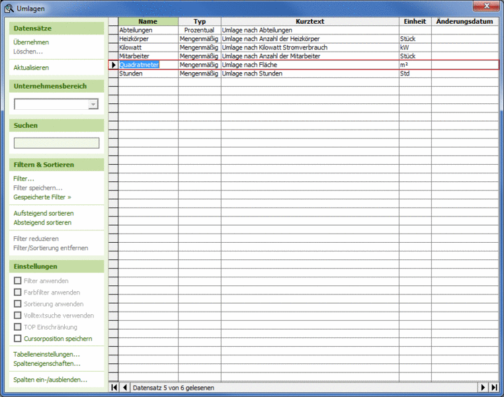Close the Umlagen window

click(487, 6)
